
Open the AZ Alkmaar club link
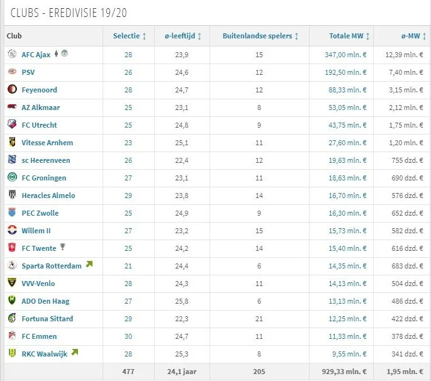41,108
